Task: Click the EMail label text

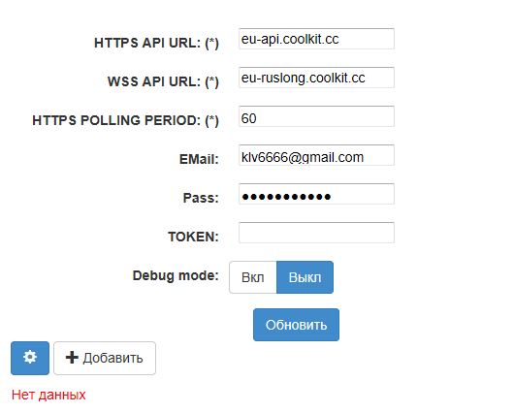Action: (x=199, y=159)
